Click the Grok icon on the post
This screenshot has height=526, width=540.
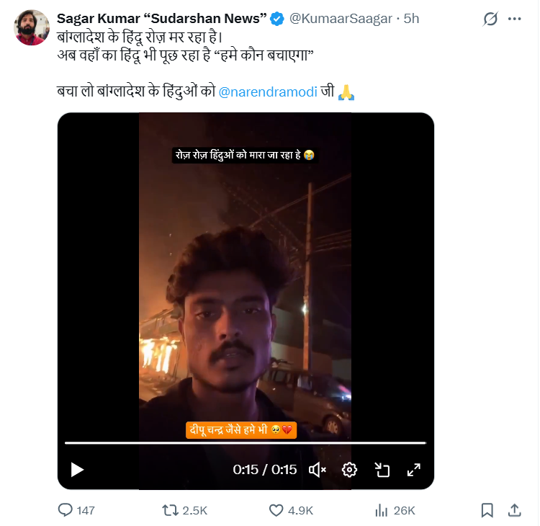(x=490, y=19)
